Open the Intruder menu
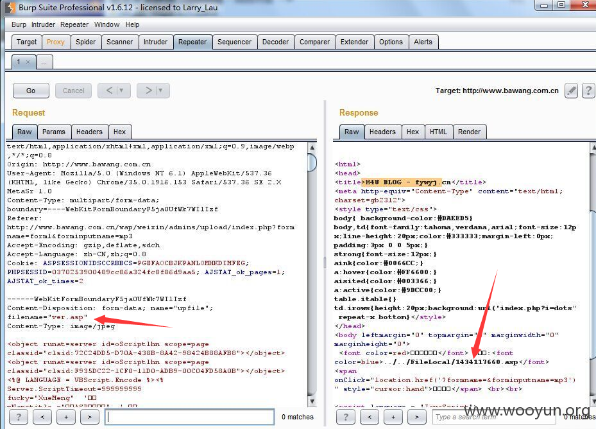The height and width of the screenshot is (429, 596). [43, 24]
